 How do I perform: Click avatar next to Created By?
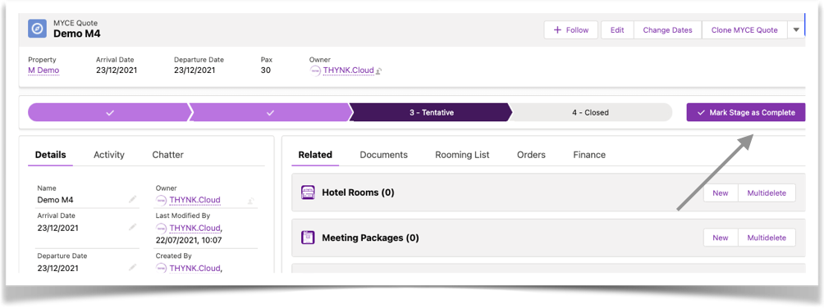tap(162, 268)
